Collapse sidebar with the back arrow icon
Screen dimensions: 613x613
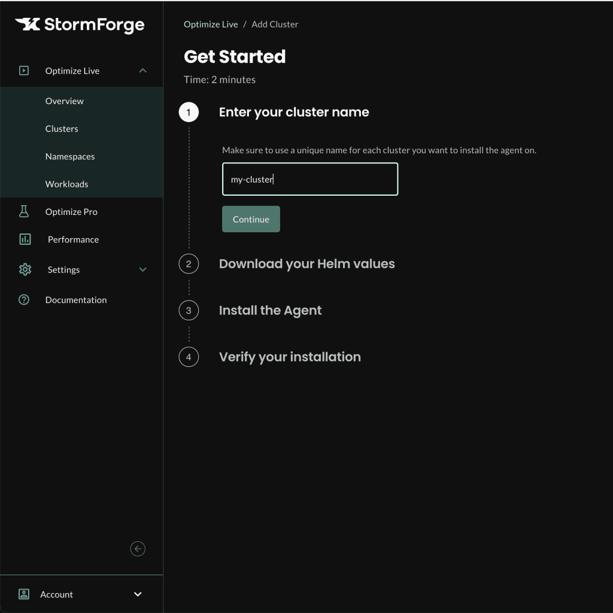coord(138,549)
